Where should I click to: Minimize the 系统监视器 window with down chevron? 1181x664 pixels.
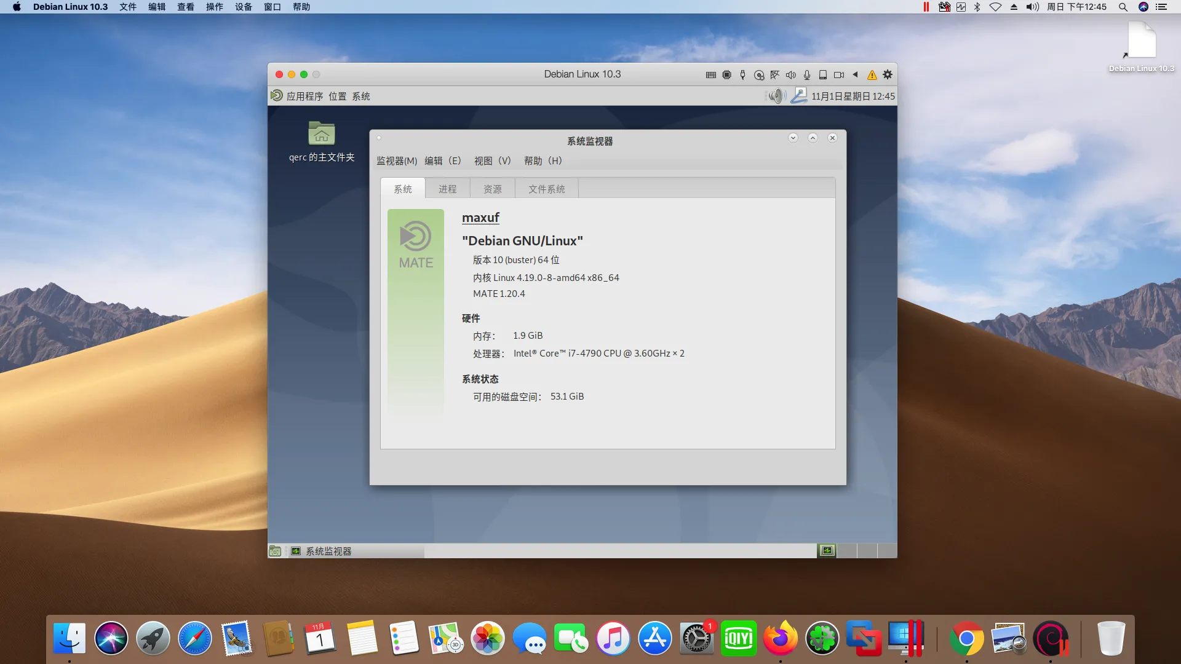(793, 138)
